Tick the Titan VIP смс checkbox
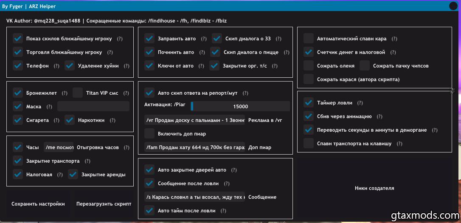461x223 pixels. (x=78, y=93)
